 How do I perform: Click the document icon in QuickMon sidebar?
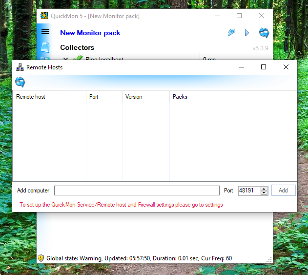click(45, 47)
